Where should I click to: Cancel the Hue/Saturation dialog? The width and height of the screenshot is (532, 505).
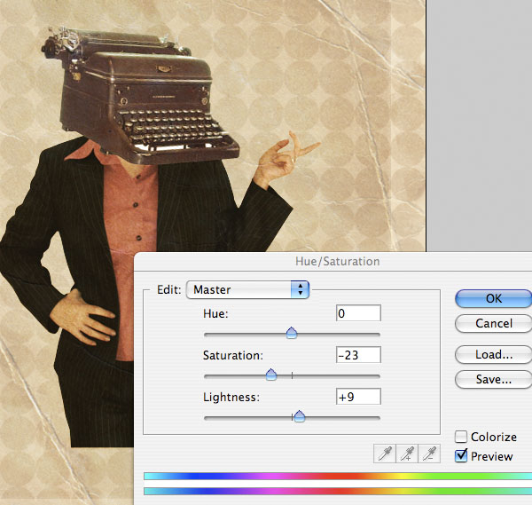[493, 323]
